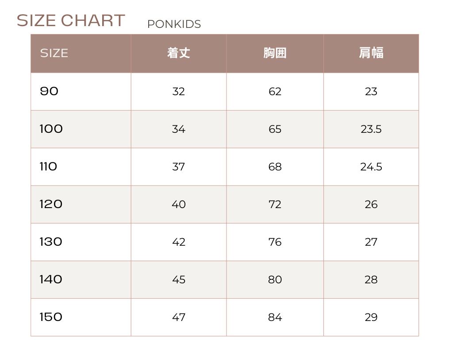The image size is (453, 340).
Task: Click the 着丈 value 32 cell
Action: point(179,92)
